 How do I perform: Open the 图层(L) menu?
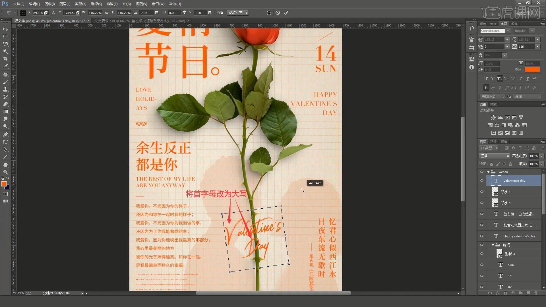(x=65, y=4)
